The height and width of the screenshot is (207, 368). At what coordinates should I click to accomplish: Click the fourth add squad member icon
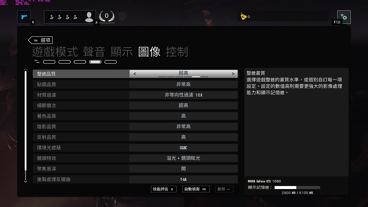click(75, 17)
